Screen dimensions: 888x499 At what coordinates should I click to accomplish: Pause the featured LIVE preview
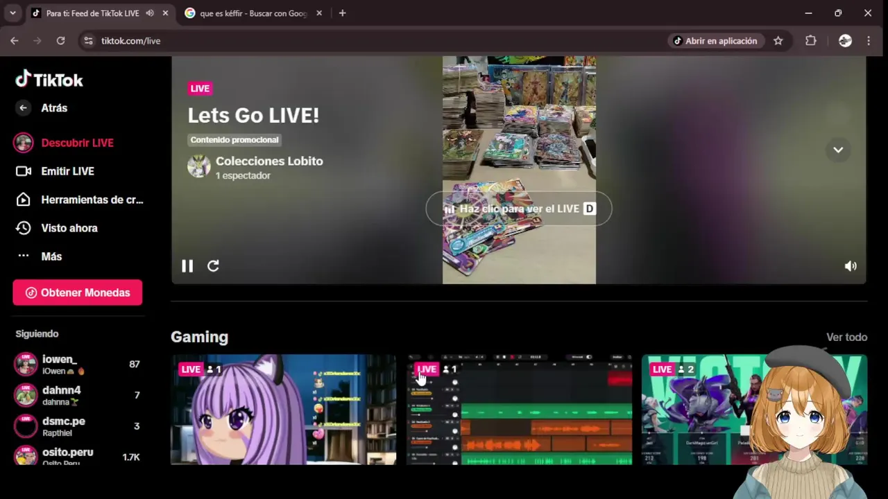(187, 266)
